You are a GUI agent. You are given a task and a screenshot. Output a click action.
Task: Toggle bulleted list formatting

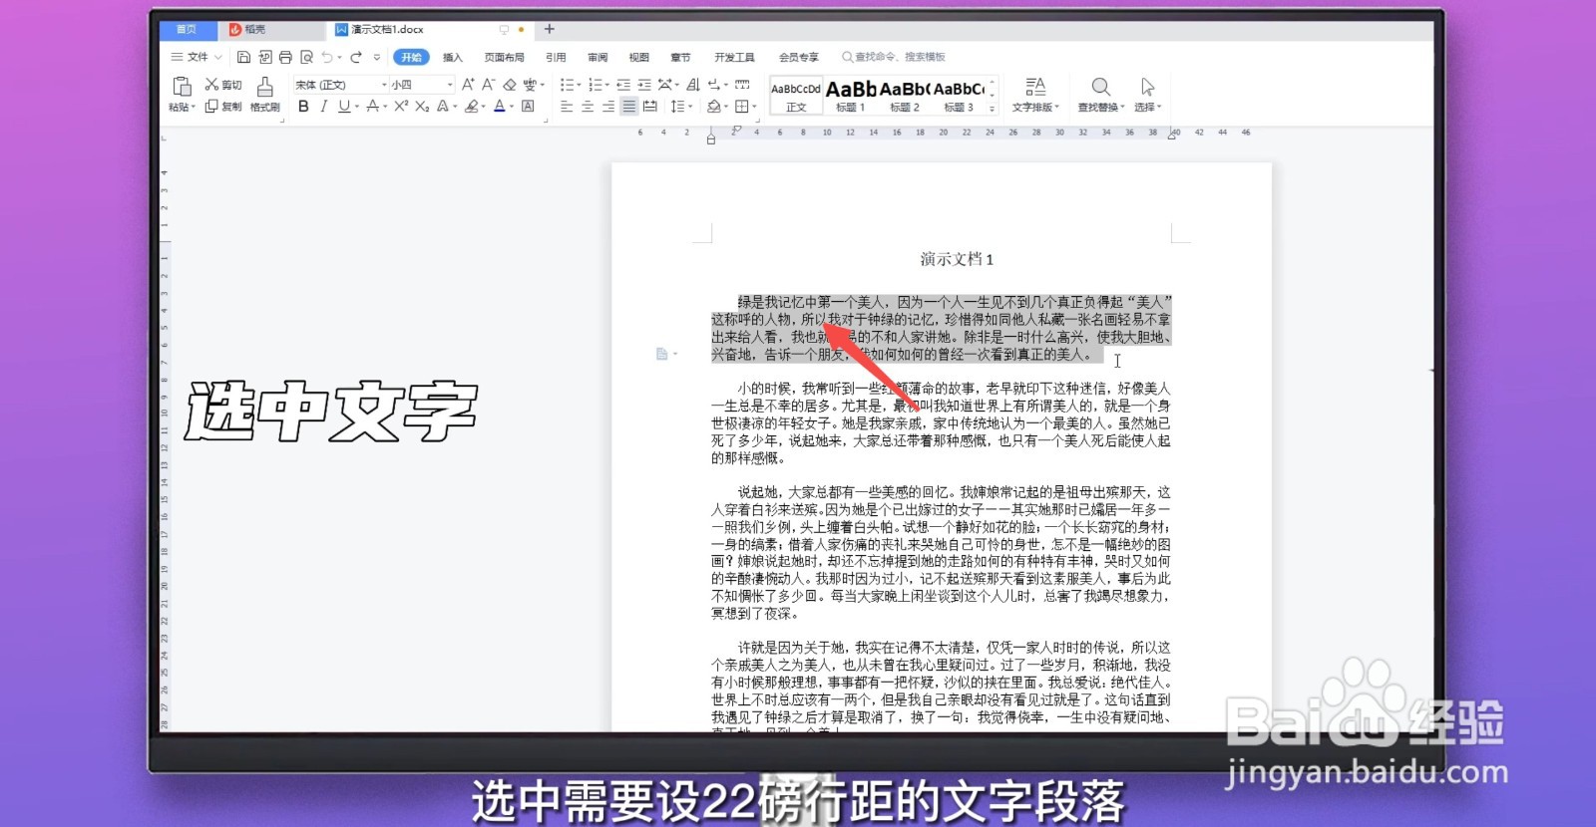pyautogui.click(x=569, y=85)
